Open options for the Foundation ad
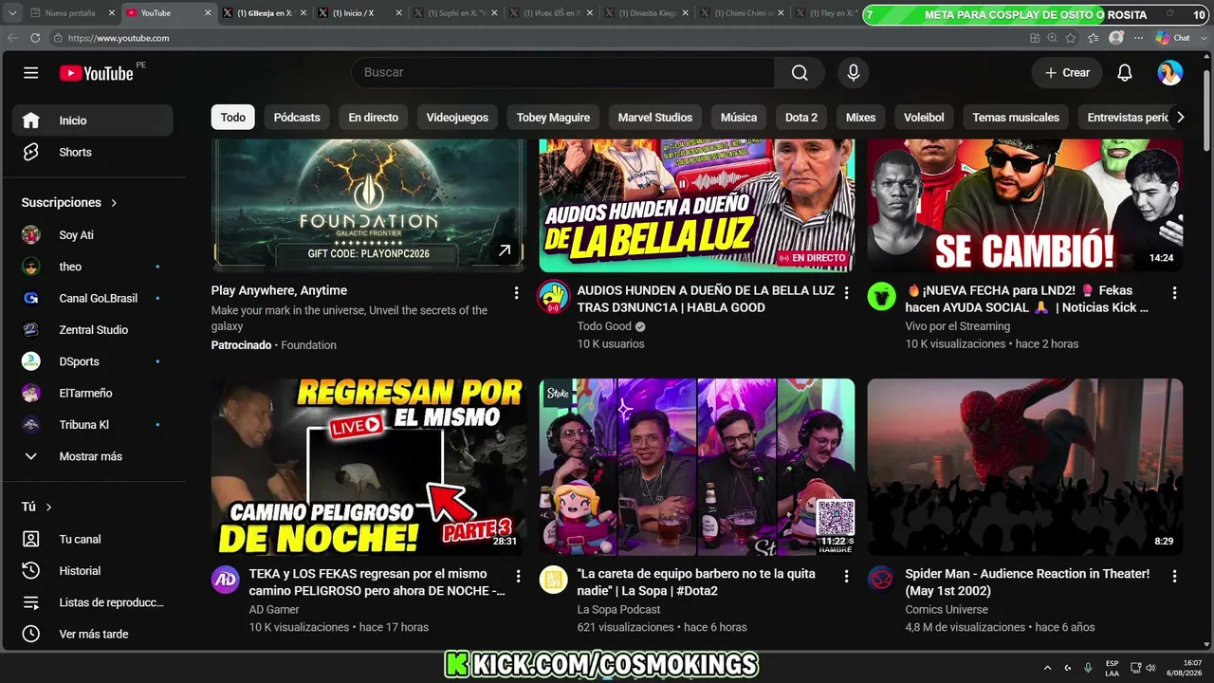Viewport: 1214px width, 683px height. click(x=516, y=292)
